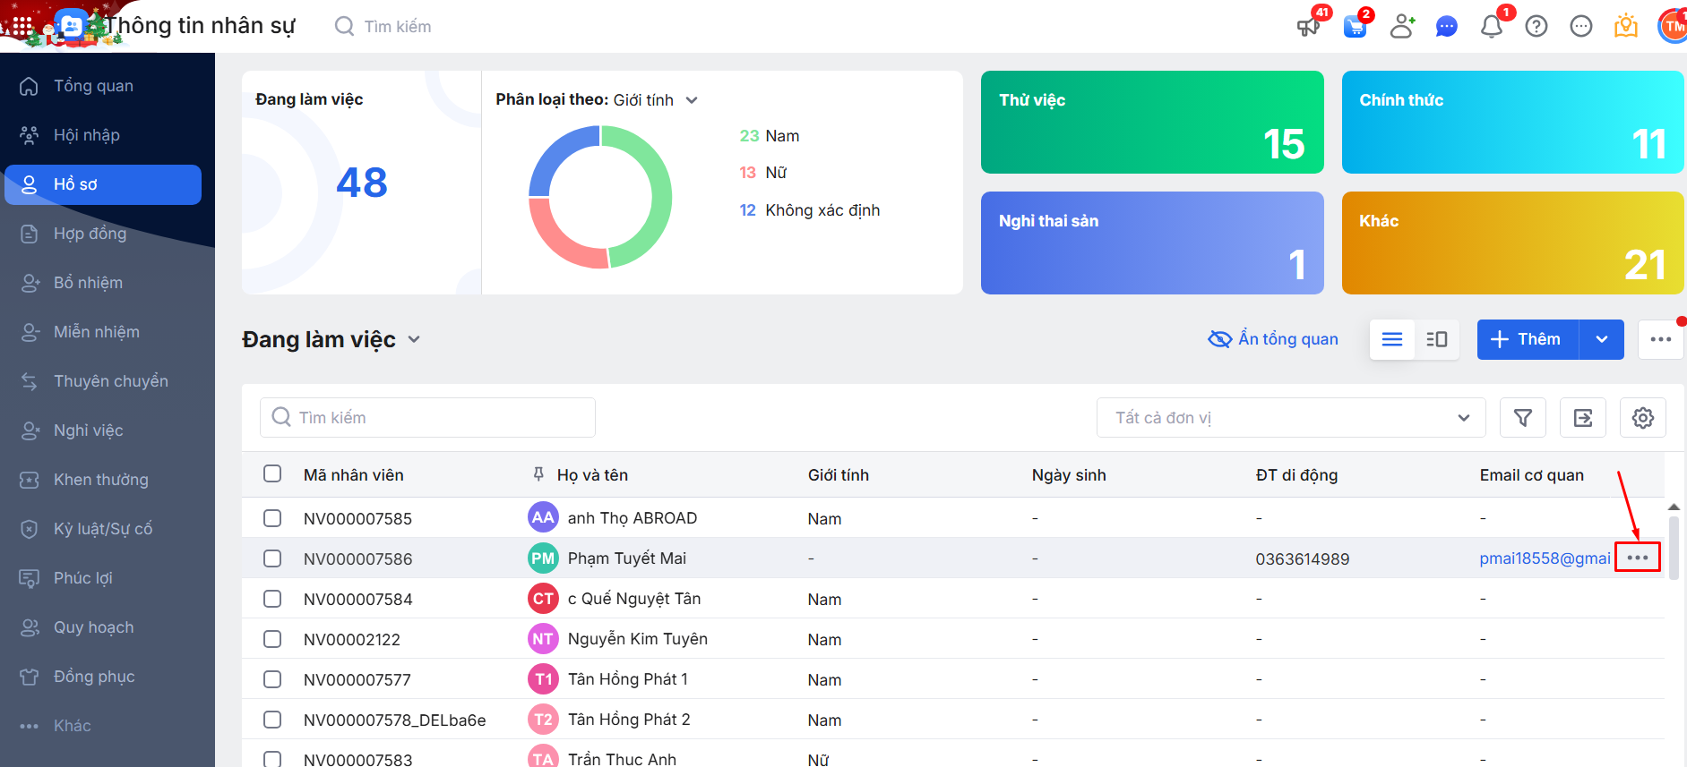Click the filter funnel icon

pyautogui.click(x=1522, y=418)
